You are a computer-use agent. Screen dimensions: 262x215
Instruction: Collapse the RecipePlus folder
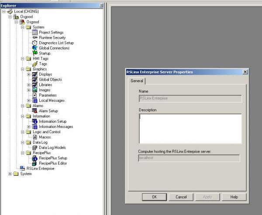click(x=23, y=153)
